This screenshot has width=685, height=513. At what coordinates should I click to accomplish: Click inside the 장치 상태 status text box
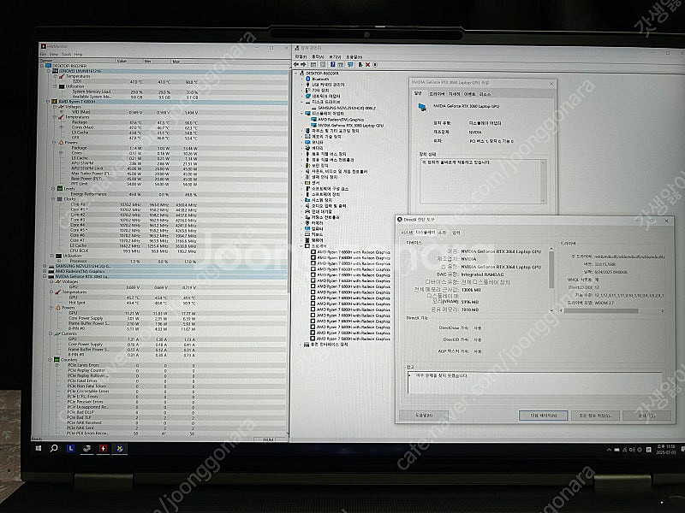click(x=483, y=181)
